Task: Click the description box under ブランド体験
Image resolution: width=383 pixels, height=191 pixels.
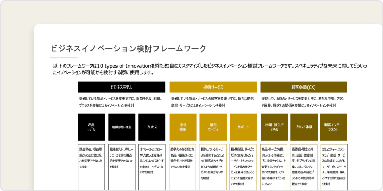Action: [304, 167]
